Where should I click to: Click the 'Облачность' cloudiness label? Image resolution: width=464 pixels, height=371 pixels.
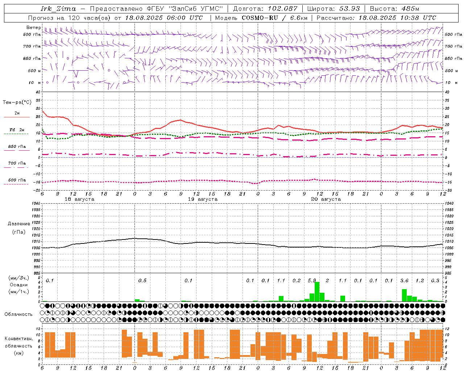coord(18,314)
